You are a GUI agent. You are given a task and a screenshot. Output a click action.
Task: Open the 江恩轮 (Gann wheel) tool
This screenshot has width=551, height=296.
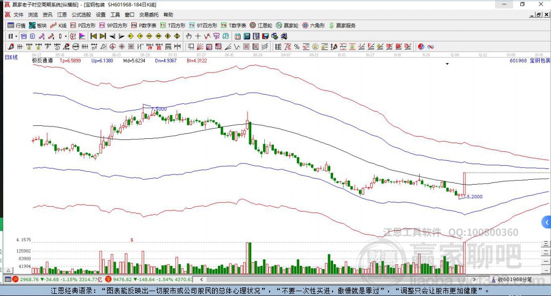click(263, 25)
